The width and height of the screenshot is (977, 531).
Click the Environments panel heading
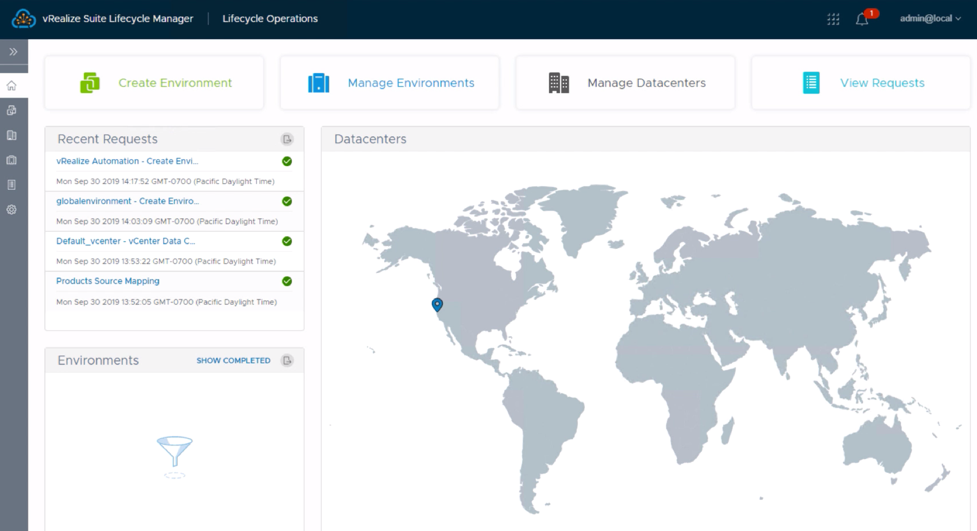pos(98,360)
